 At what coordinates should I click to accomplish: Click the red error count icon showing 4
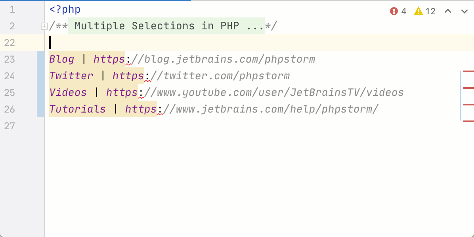[x=394, y=11]
